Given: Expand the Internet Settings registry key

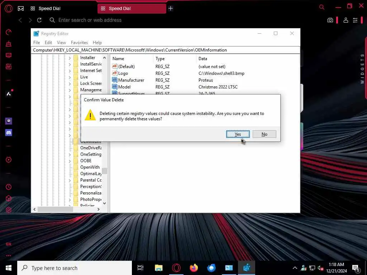Looking at the screenshot, I should (70, 71).
